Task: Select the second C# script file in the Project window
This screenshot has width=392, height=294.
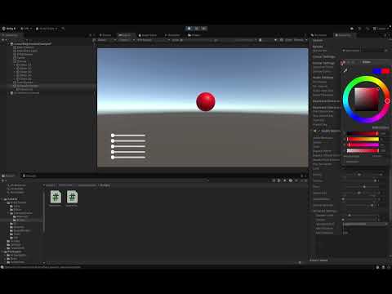Action: tap(72, 198)
